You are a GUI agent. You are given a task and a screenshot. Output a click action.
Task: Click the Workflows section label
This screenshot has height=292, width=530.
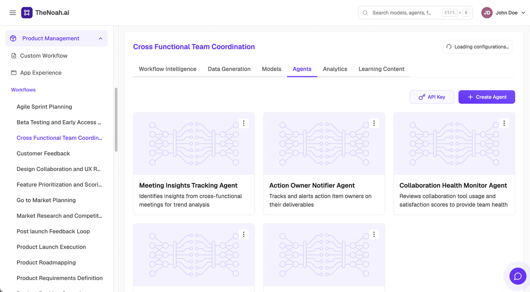(23, 90)
